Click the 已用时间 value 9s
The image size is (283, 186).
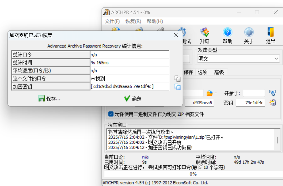[x=144, y=162]
